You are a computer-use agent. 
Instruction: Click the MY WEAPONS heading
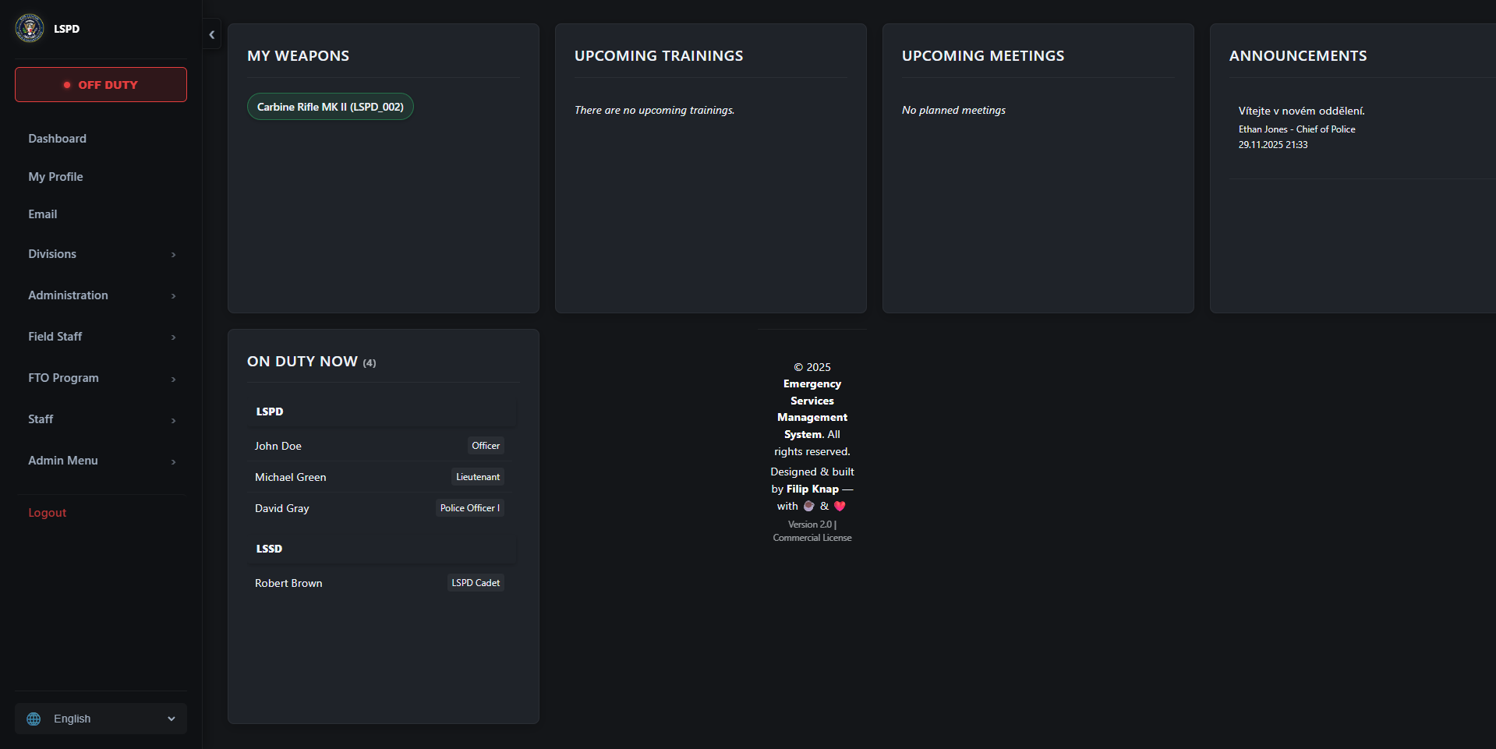298,56
